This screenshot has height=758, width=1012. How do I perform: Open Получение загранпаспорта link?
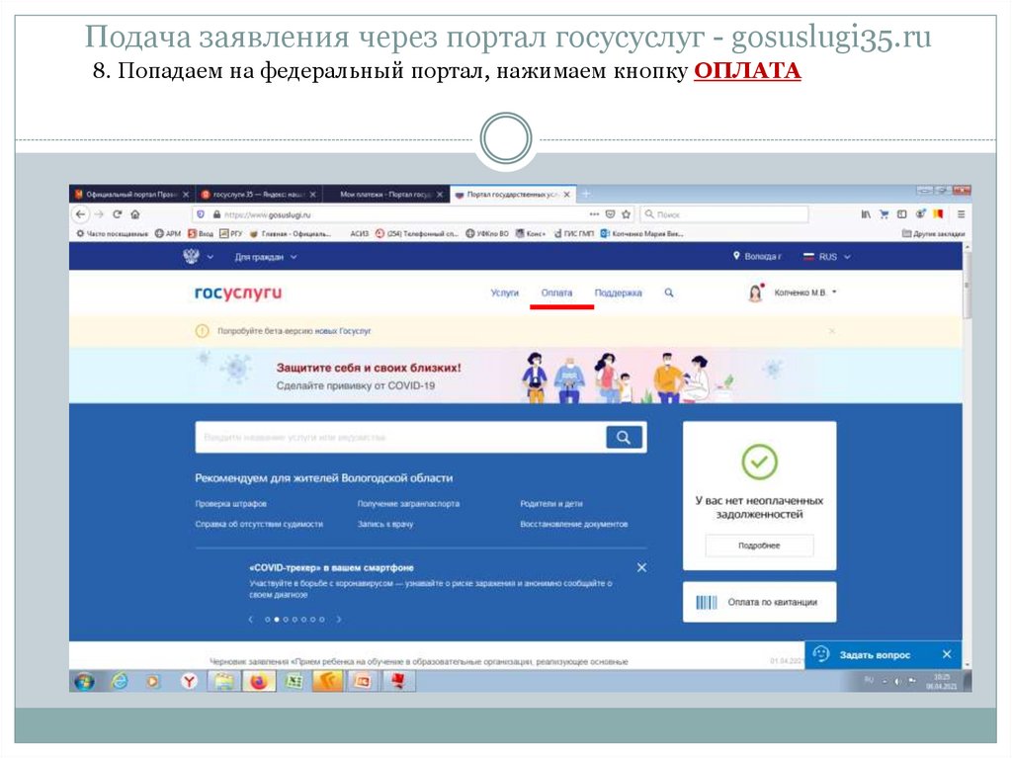408,504
